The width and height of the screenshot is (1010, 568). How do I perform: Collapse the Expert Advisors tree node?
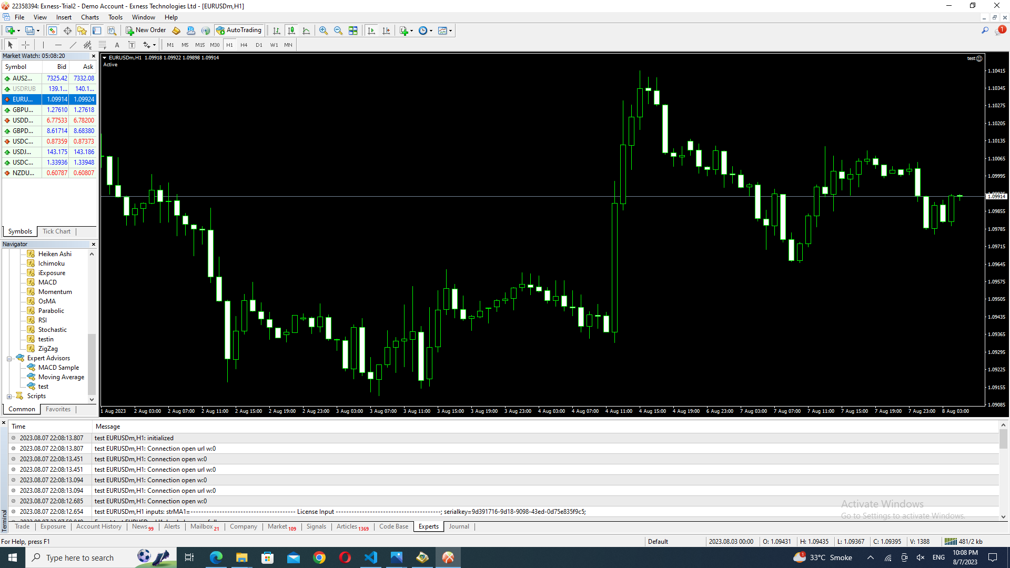9,359
